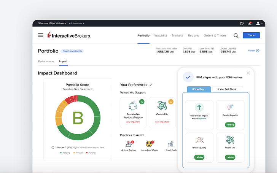Click the Animal Testing practice icon
The height and width of the screenshot is (173, 277).
[129, 144]
